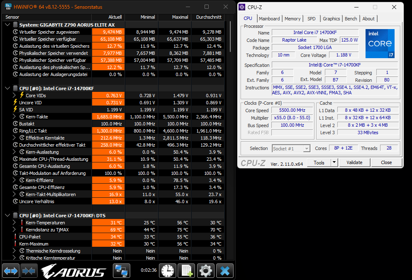Click the HWiNFO title bar app icon
Screen dimensions: 412x280
click(x=8, y=7)
